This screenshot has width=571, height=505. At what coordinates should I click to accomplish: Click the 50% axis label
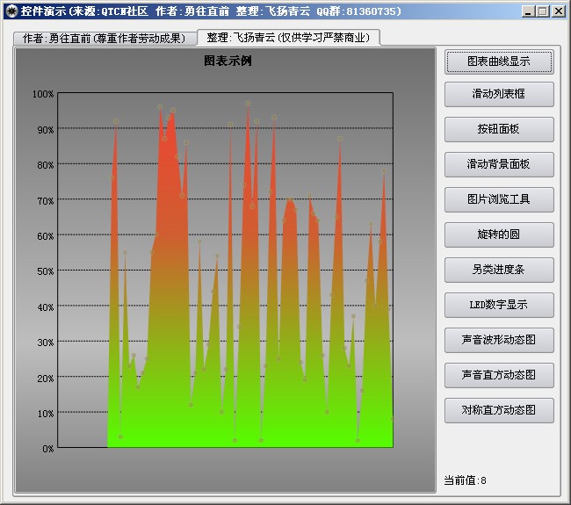46,271
